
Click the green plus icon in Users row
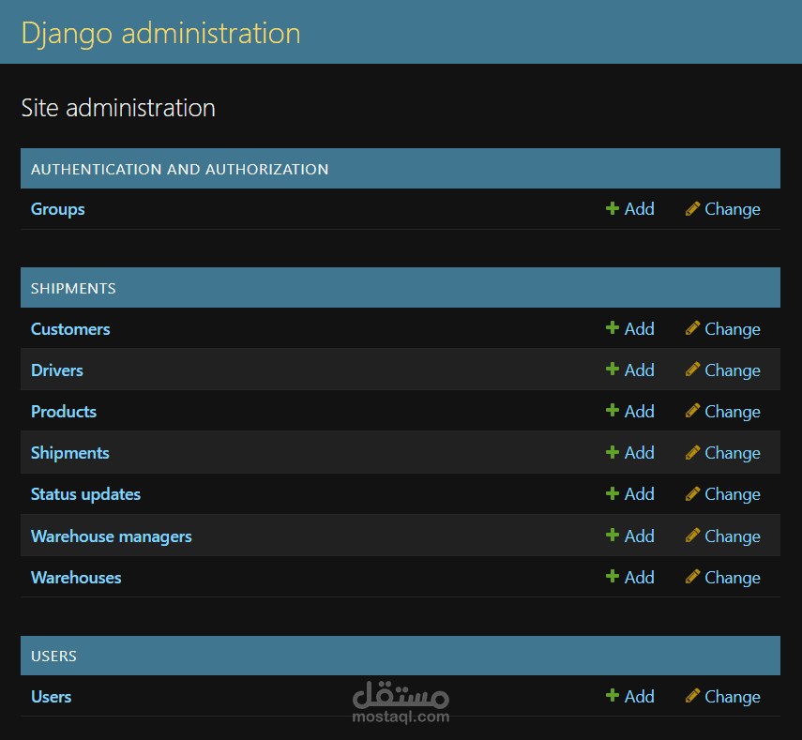pos(612,696)
